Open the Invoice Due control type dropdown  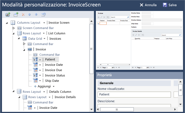pyautogui.click(x=40, y=70)
